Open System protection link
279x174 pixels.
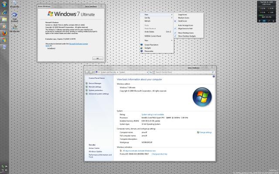pyautogui.click(x=96, y=90)
